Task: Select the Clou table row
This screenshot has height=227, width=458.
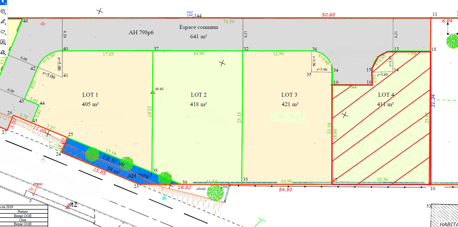Action: point(23,220)
